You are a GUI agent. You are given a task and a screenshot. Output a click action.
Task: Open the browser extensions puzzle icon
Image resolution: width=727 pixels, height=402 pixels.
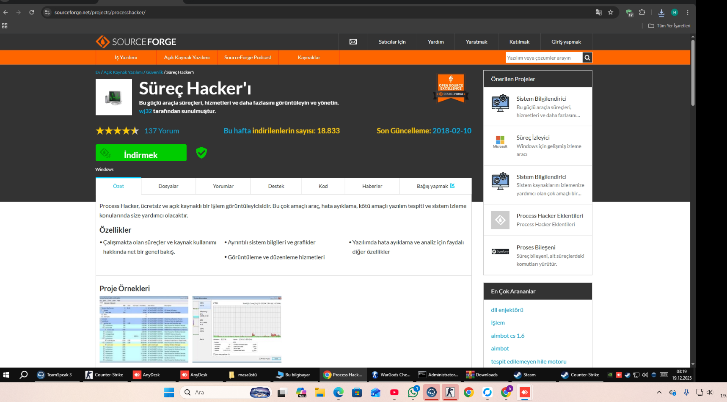(642, 12)
